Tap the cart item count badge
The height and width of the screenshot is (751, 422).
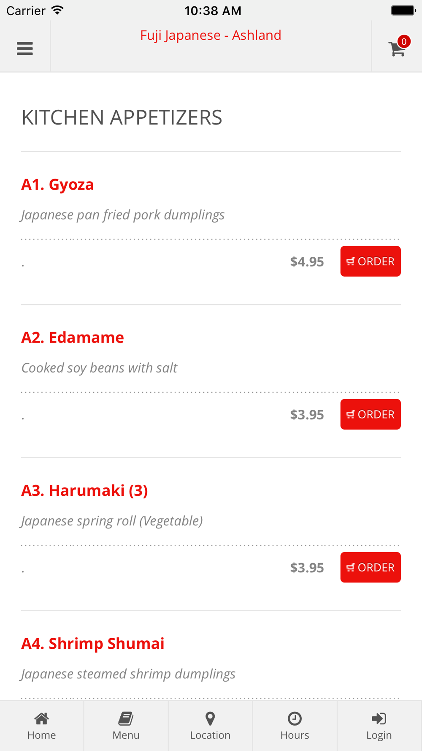pyautogui.click(x=404, y=41)
